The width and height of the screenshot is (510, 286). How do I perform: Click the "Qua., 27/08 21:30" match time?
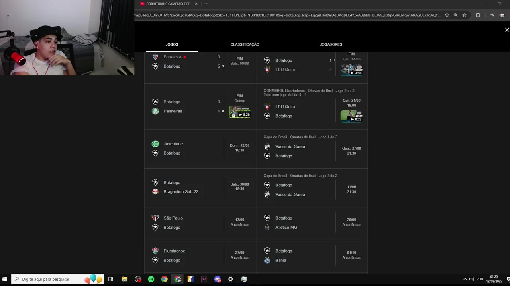pyautogui.click(x=351, y=151)
